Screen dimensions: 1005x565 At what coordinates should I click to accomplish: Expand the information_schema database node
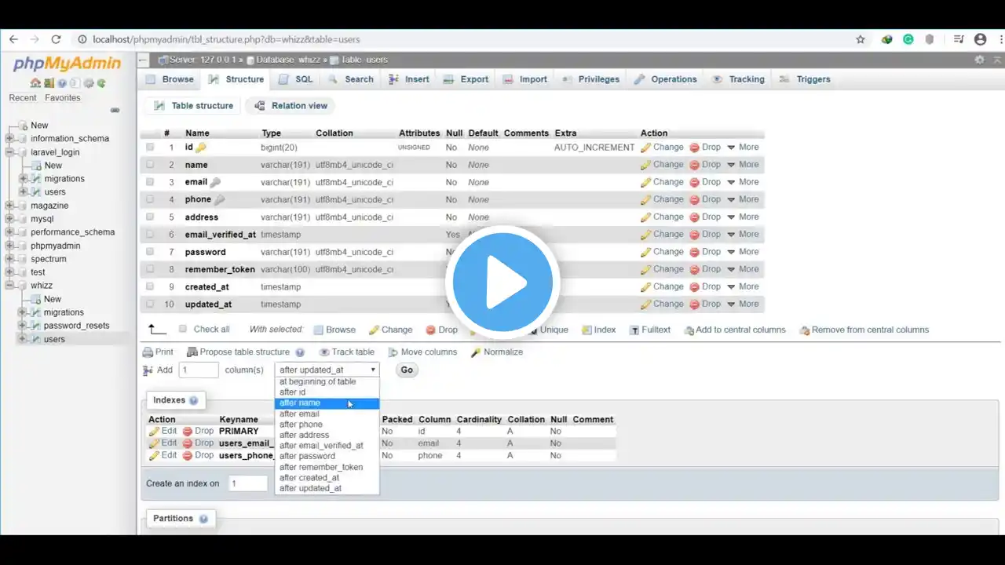click(9, 139)
